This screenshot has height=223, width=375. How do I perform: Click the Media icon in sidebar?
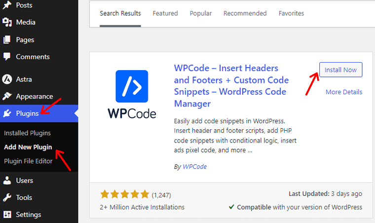pyautogui.click(x=7, y=22)
